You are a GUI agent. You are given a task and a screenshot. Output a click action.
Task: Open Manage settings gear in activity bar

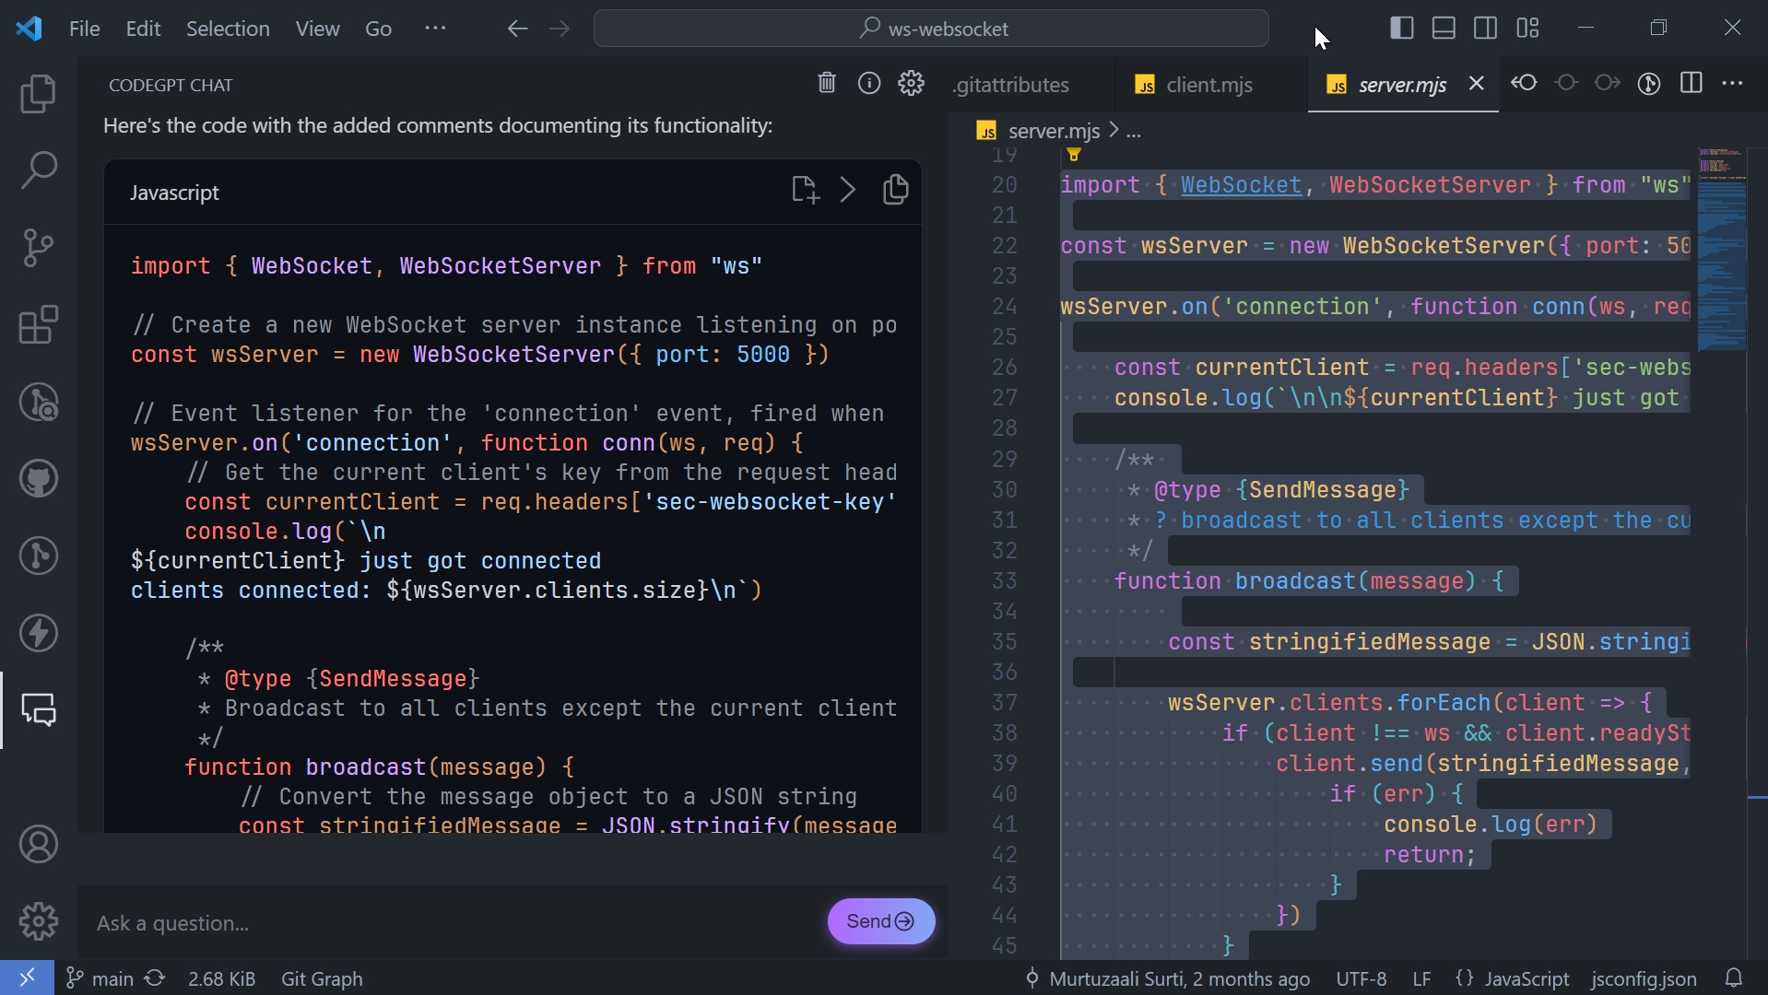[x=39, y=921]
